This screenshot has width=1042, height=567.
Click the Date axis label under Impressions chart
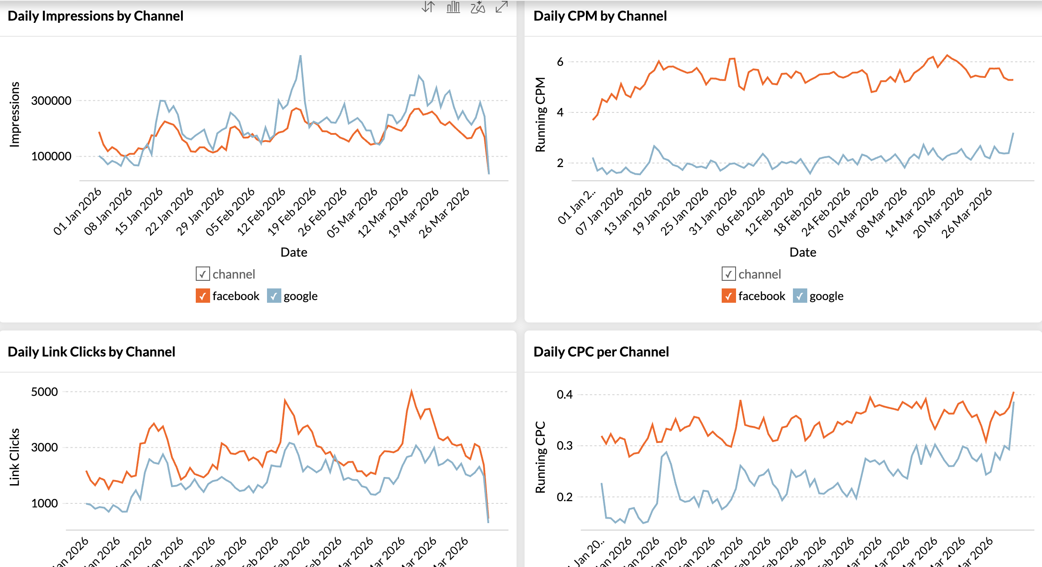294,252
